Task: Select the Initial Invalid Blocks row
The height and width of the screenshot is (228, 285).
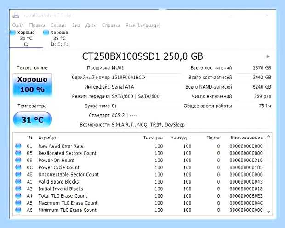Action: tap(139, 189)
